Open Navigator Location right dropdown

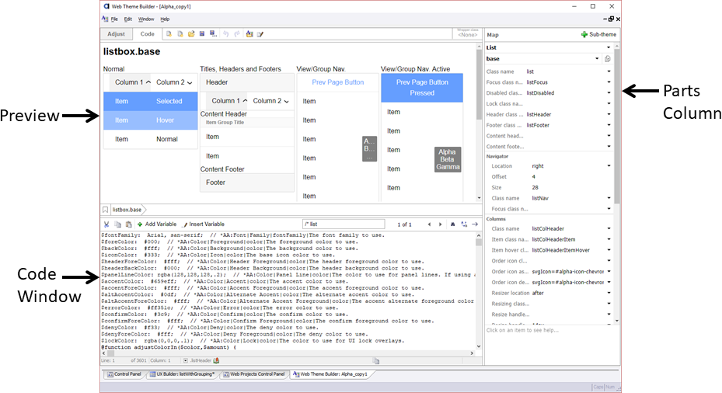(x=609, y=166)
